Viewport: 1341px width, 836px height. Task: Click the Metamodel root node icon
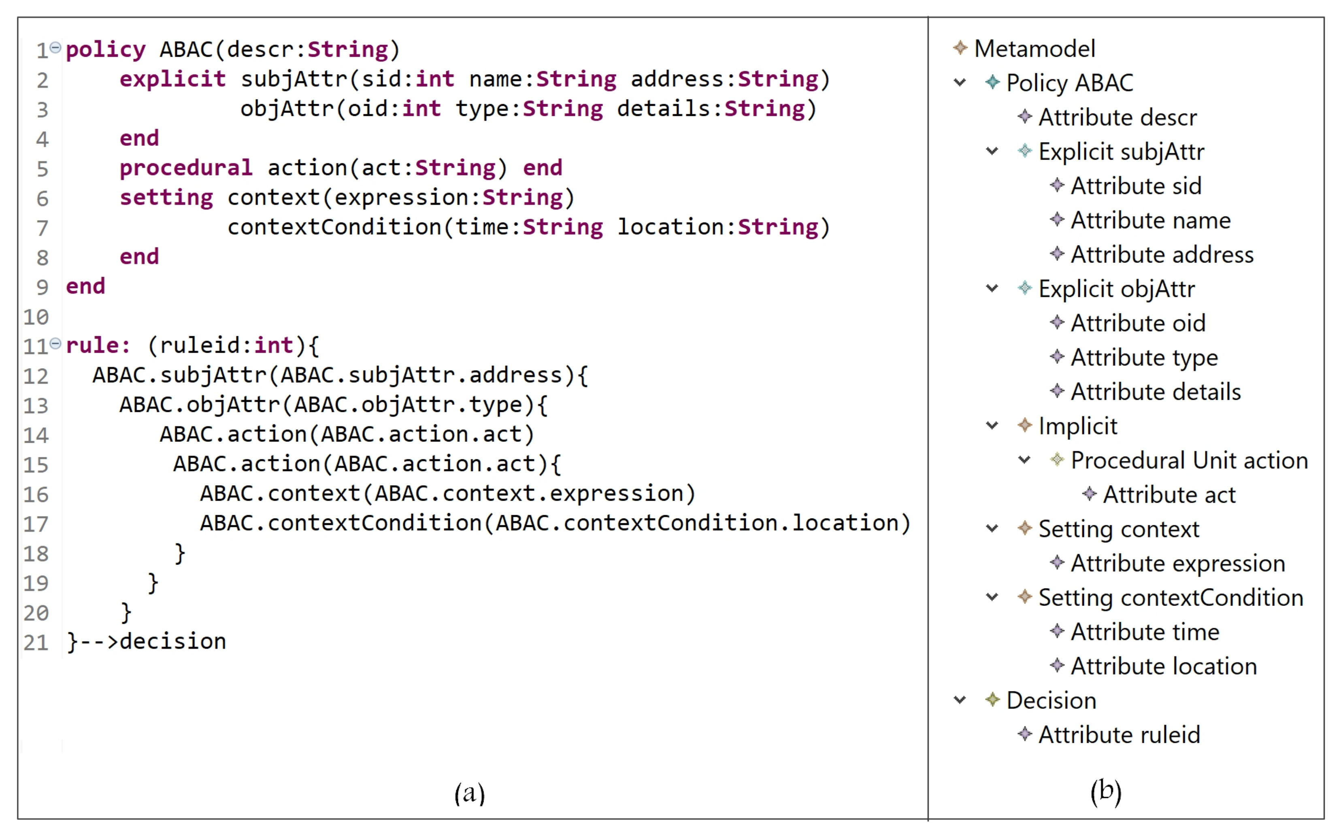pyautogui.click(x=960, y=47)
